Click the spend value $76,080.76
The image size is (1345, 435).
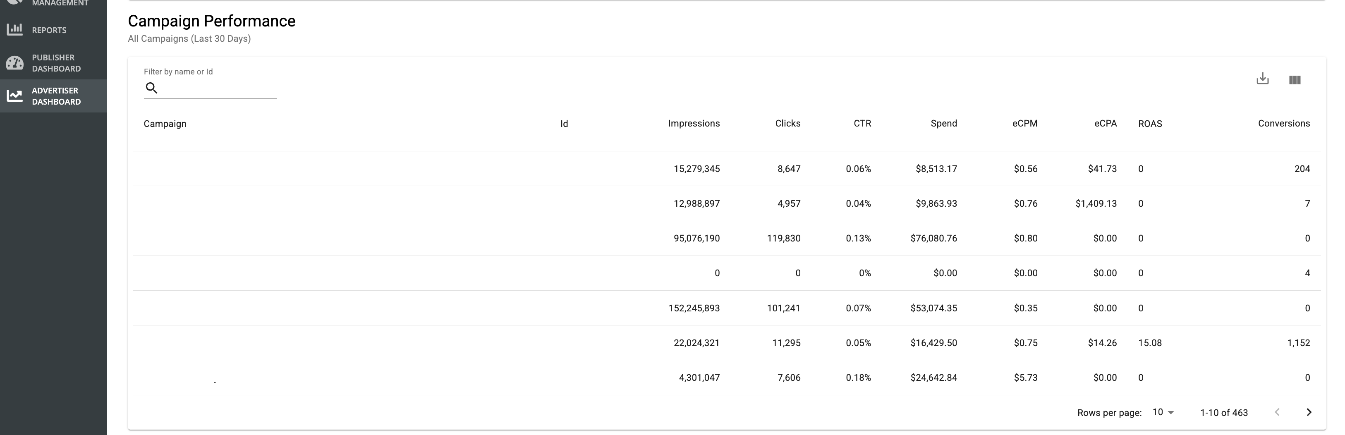click(933, 238)
